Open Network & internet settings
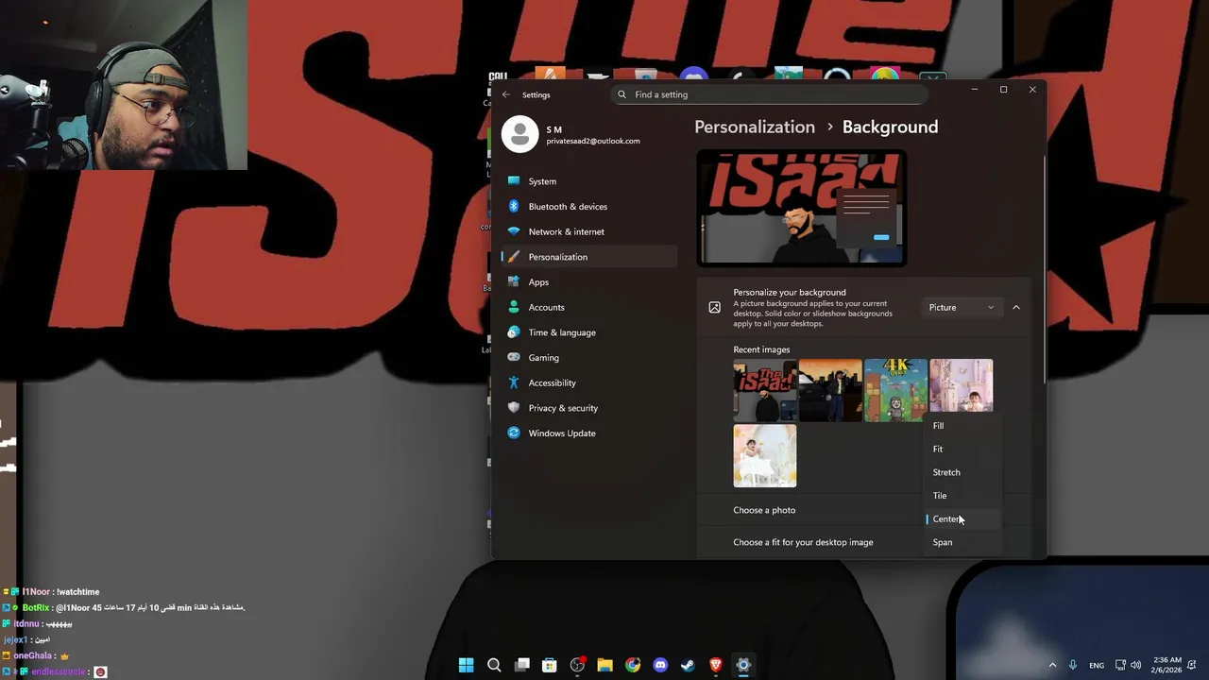1209x680 pixels. click(589, 231)
